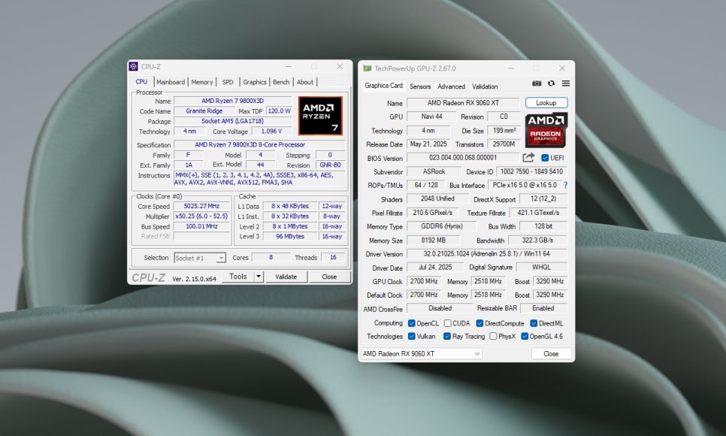Screen dimensions: 726x436
Task: Toggle the CUDA checkbox
Action: click(448, 323)
